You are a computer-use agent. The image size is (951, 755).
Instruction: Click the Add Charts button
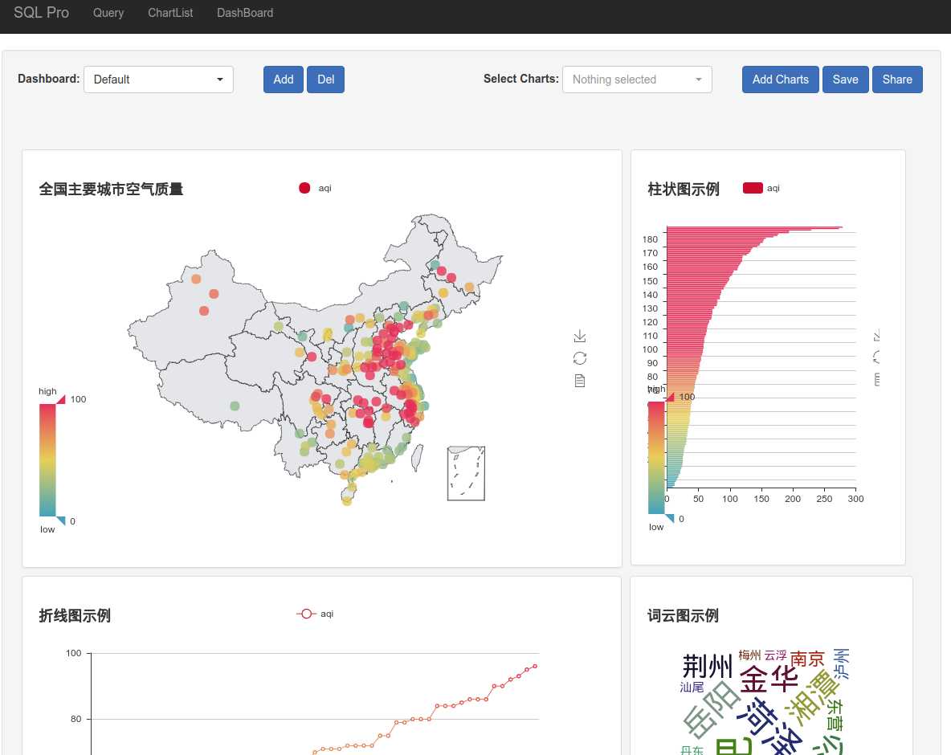781,80
